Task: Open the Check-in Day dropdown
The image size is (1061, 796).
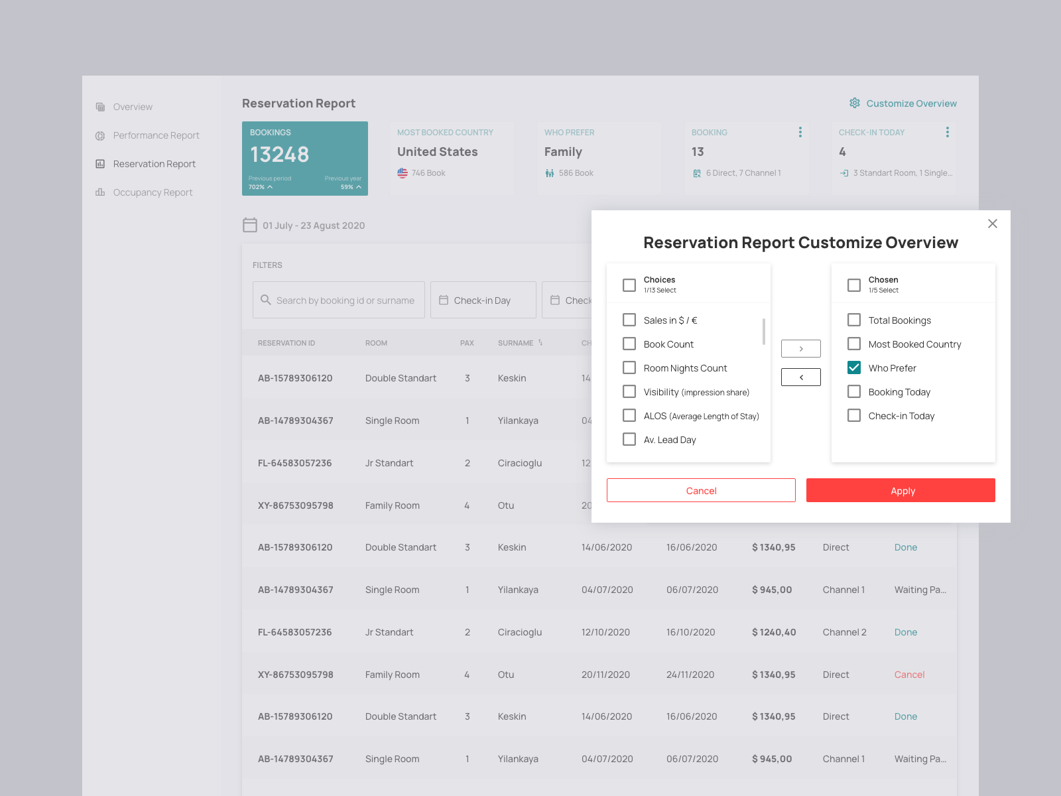Action: [x=483, y=300]
